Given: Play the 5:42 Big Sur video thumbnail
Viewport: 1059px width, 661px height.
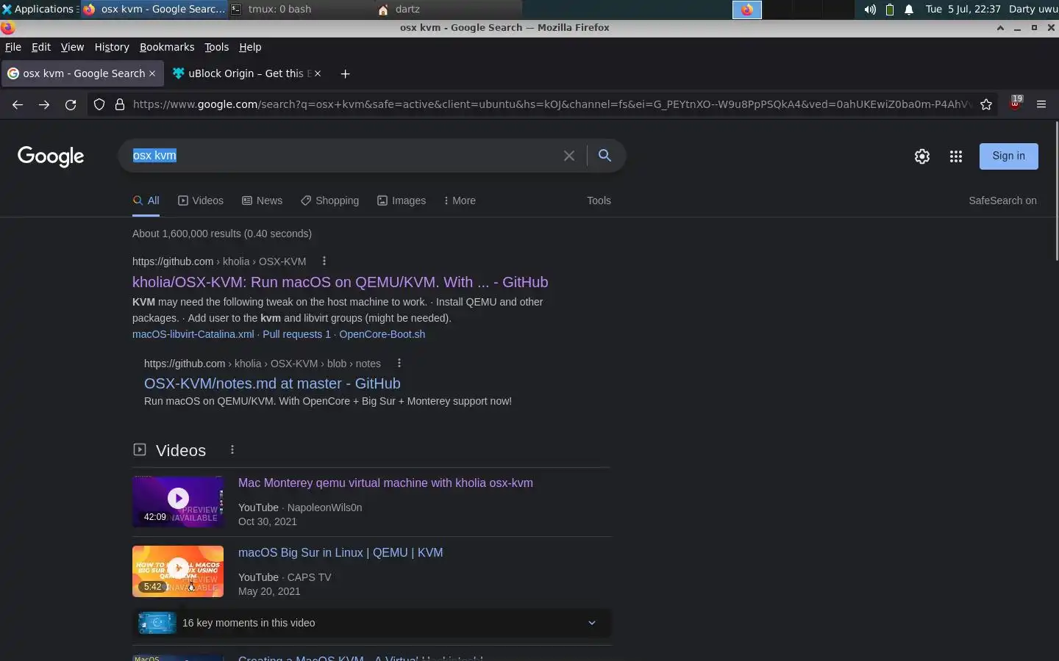Looking at the screenshot, I should pos(178,571).
